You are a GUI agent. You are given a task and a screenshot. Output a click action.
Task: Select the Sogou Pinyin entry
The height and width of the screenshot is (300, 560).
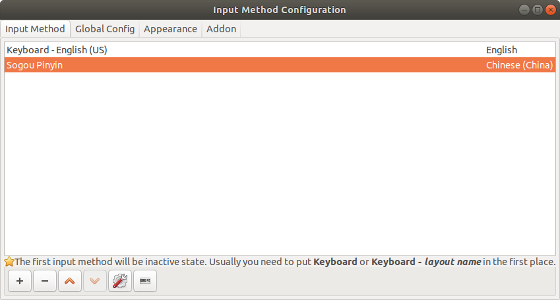point(35,65)
